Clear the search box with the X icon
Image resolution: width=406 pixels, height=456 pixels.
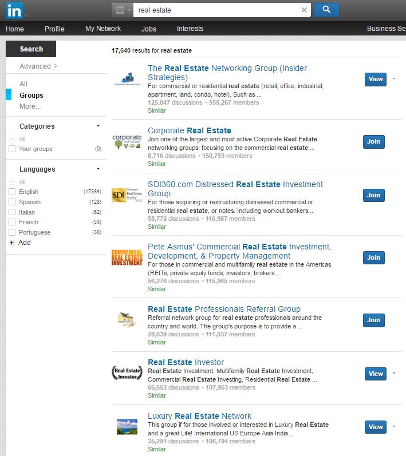(304, 10)
